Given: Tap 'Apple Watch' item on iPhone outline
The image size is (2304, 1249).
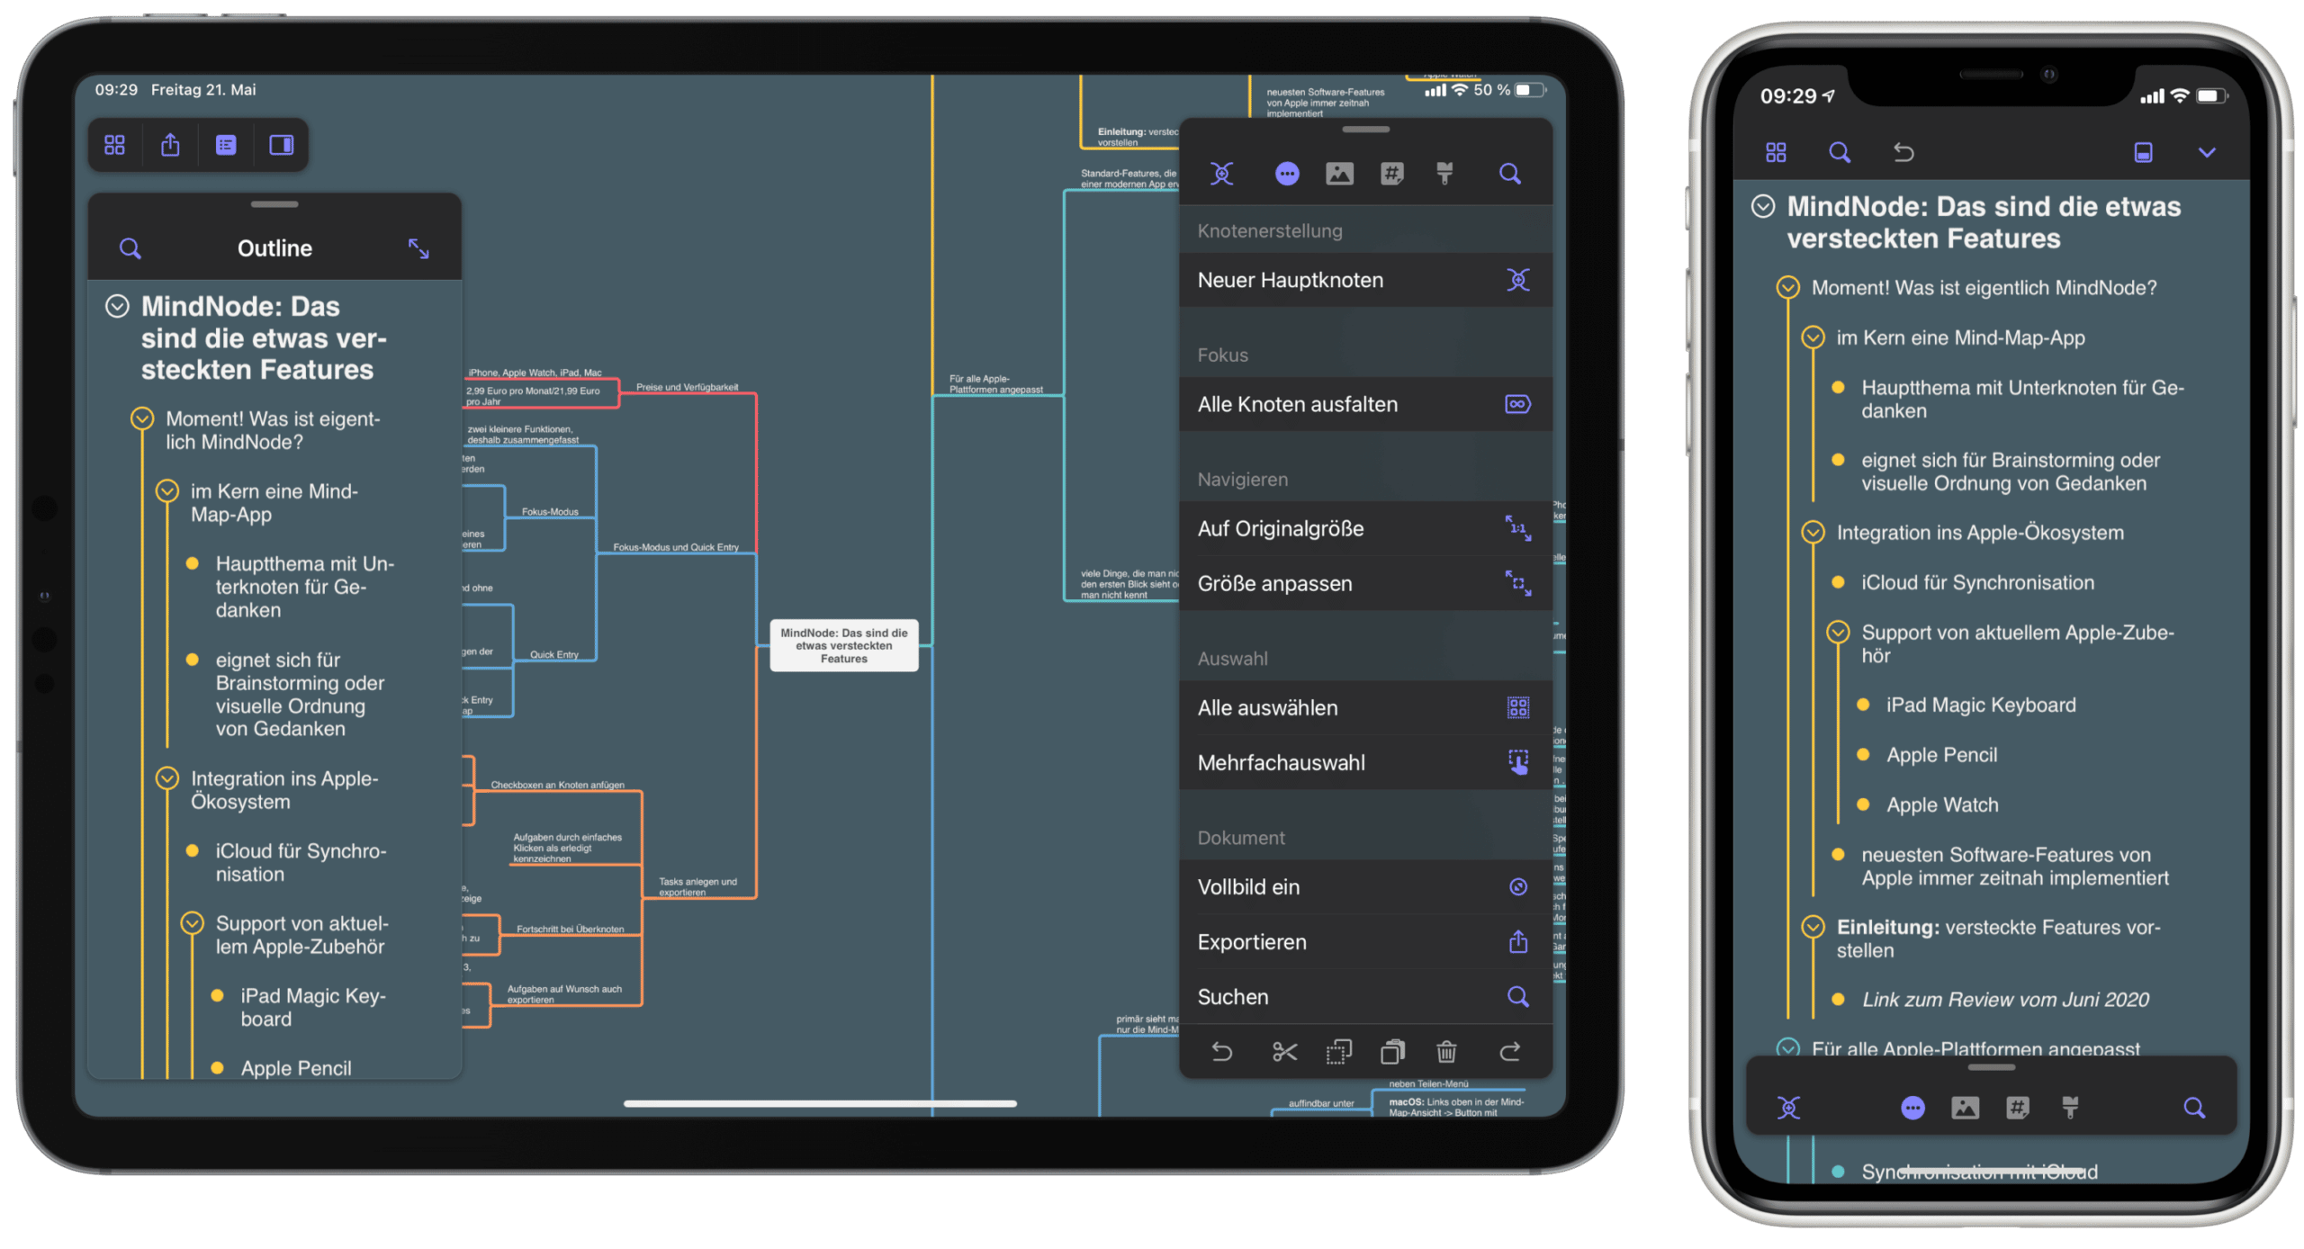Looking at the screenshot, I should tap(1942, 804).
